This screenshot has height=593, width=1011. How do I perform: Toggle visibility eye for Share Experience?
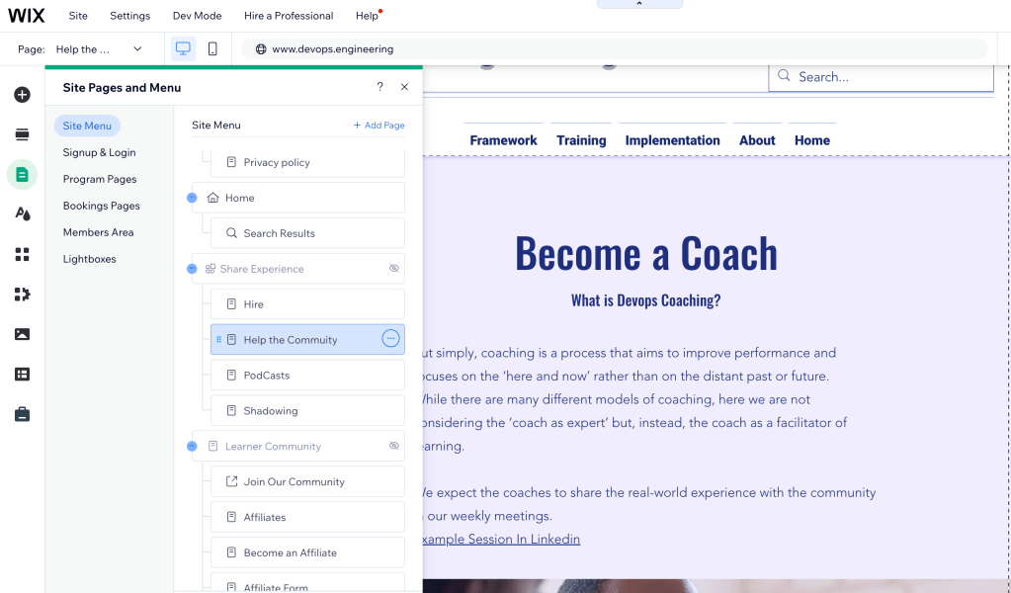coord(394,268)
